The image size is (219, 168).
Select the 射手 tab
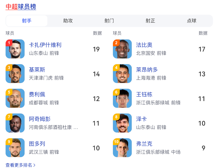27,21
